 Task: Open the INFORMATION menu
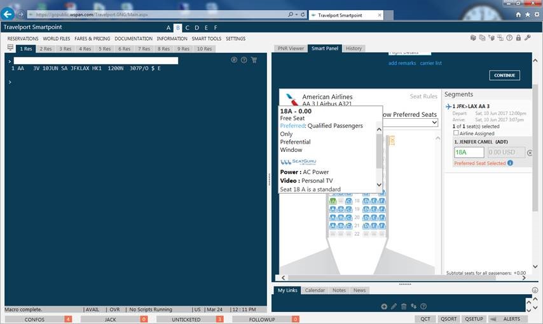tap(172, 38)
